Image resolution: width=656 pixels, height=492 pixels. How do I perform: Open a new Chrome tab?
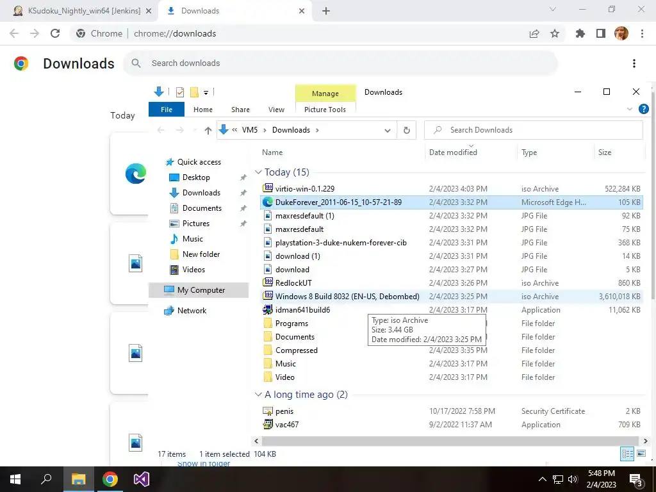326,11
